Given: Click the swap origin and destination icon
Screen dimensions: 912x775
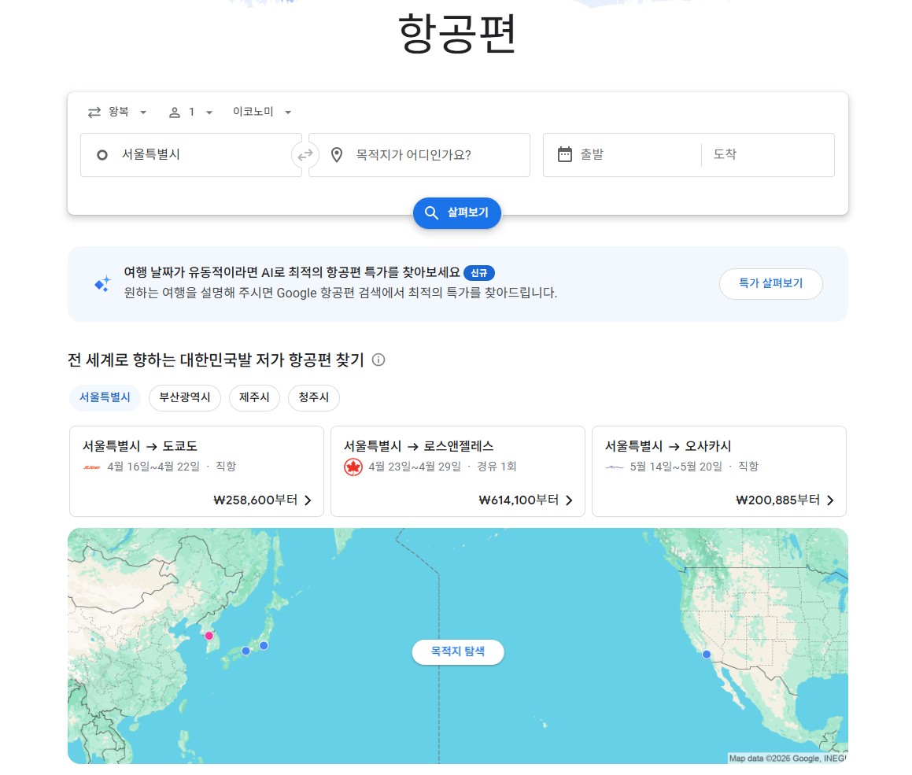Looking at the screenshot, I should pyautogui.click(x=305, y=155).
